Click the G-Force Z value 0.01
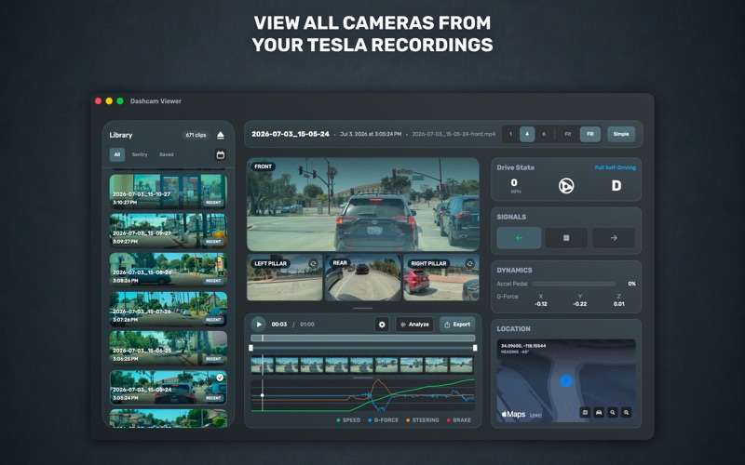 [x=618, y=304]
